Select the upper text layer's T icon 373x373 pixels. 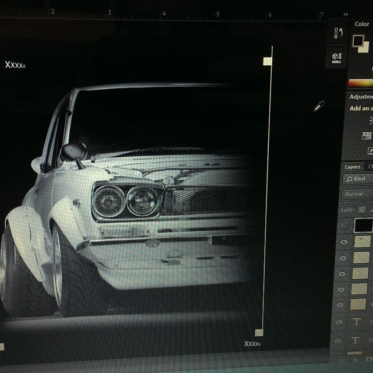357,322
